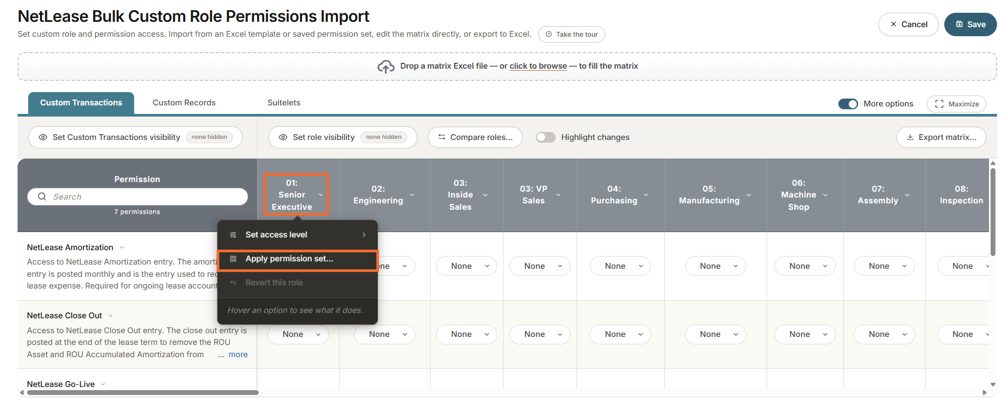The image size is (1005, 404).
Task: Set Amortization access level for VP Sales
Action: [540, 266]
